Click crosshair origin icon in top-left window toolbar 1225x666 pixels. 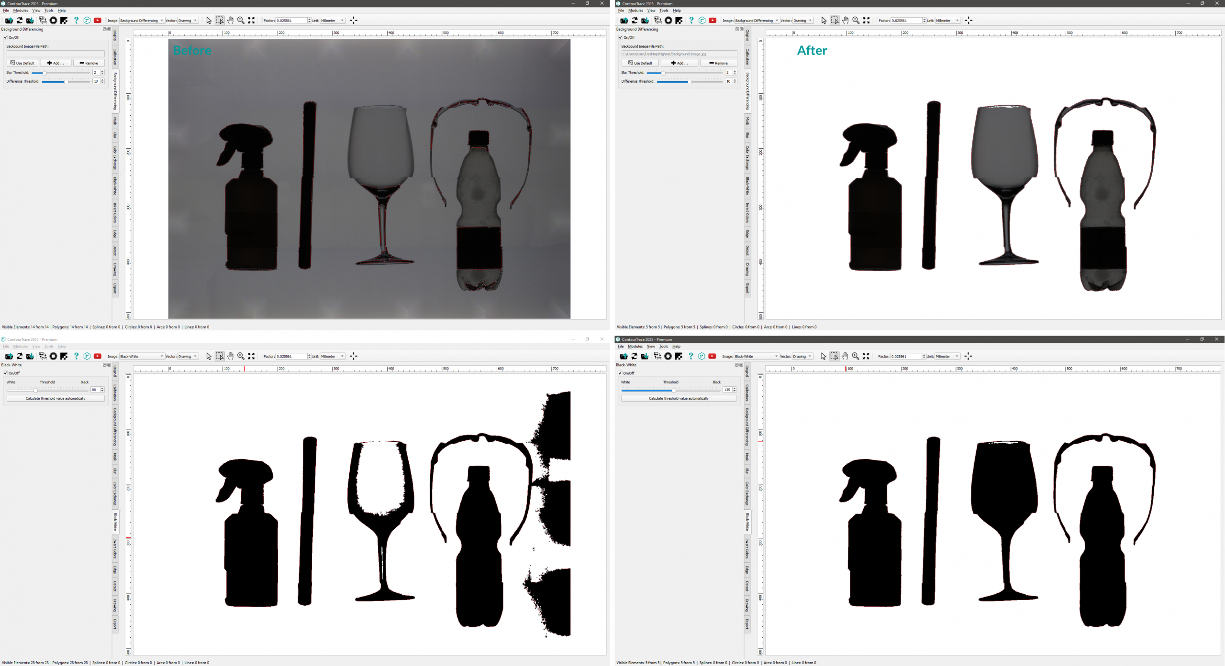(x=354, y=21)
